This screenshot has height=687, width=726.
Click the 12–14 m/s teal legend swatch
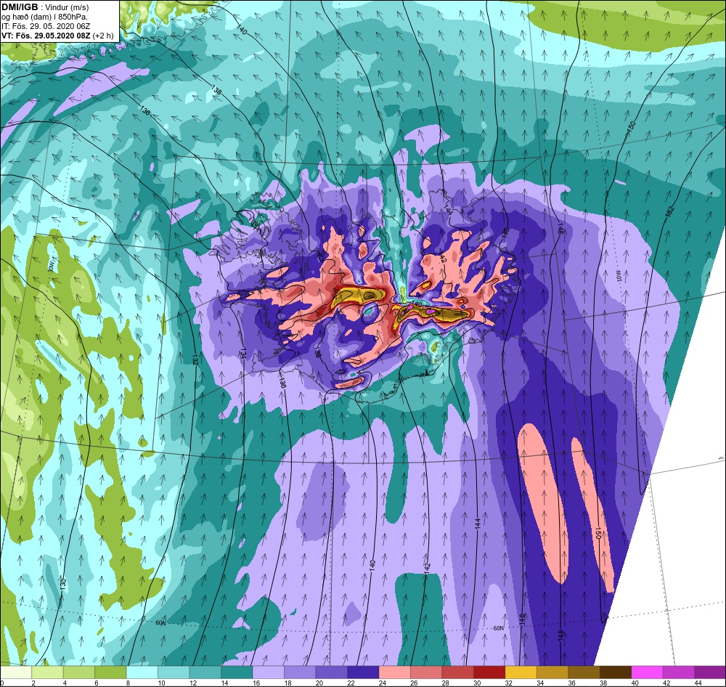pyautogui.click(x=205, y=672)
